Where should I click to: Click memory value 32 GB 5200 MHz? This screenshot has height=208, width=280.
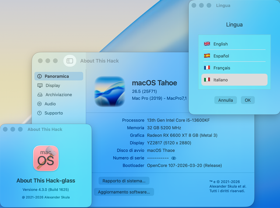point(164,128)
